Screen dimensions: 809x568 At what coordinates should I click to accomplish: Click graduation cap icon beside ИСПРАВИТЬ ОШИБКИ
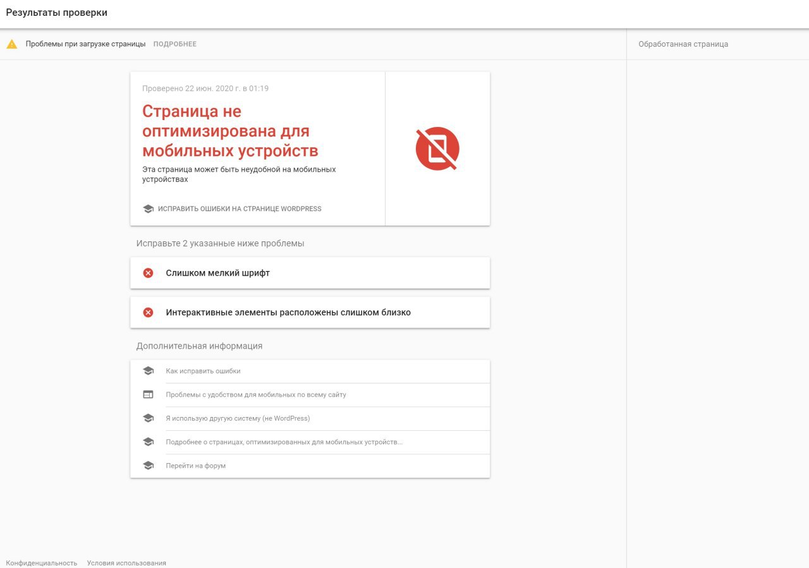[x=148, y=209]
